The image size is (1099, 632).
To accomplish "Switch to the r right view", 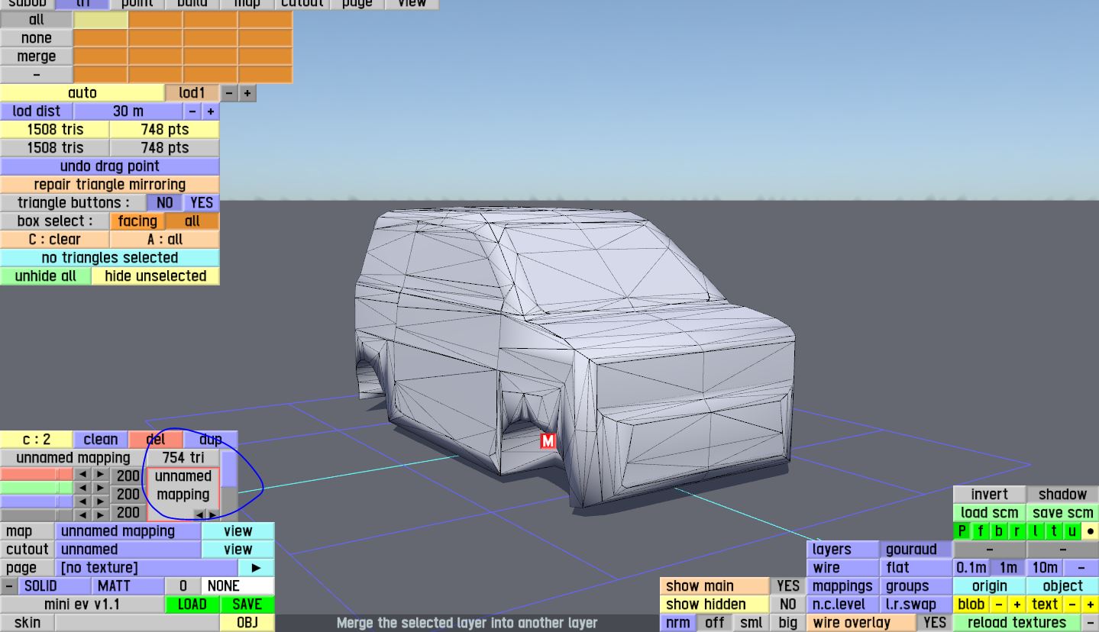I will (1017, 531).
